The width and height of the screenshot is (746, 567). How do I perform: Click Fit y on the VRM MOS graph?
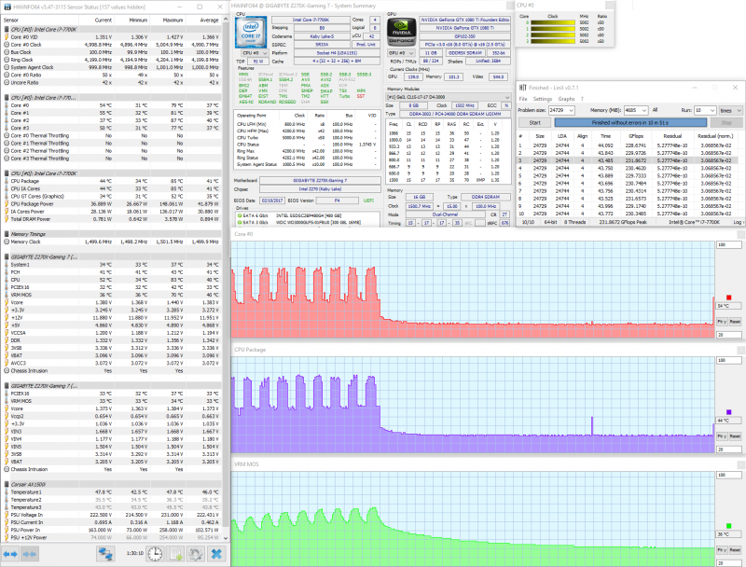coord(722,550)
